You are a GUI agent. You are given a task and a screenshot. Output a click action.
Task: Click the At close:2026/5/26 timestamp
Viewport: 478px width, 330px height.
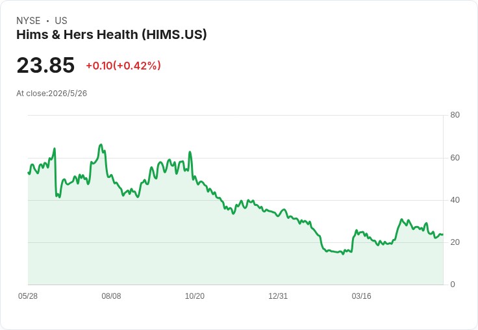[x=51, y=94]
